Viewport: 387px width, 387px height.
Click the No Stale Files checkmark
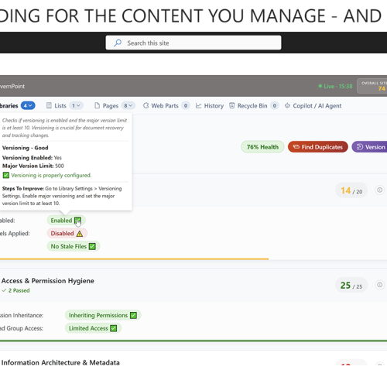click(92, 246)
